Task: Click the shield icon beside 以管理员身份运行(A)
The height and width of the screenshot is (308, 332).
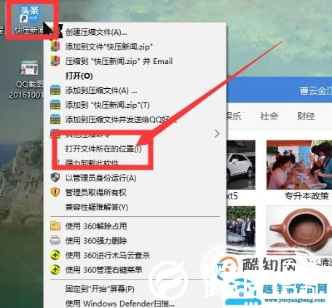Action: (x=55, y=178)
